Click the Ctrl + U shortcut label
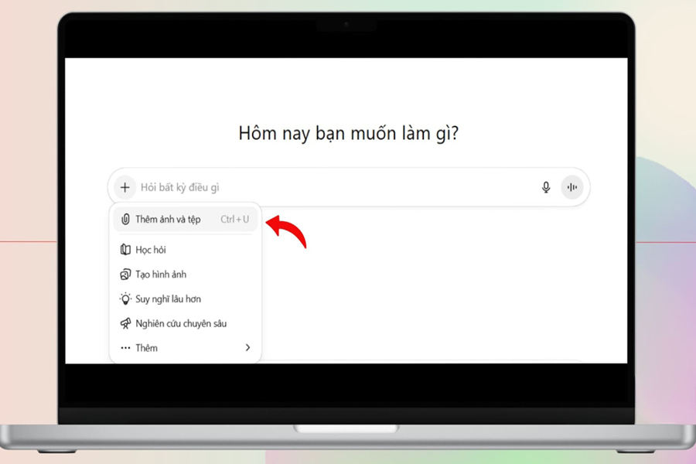Viewport: 696px width, 464px height. pyautogui.click(x=235, y=220)
